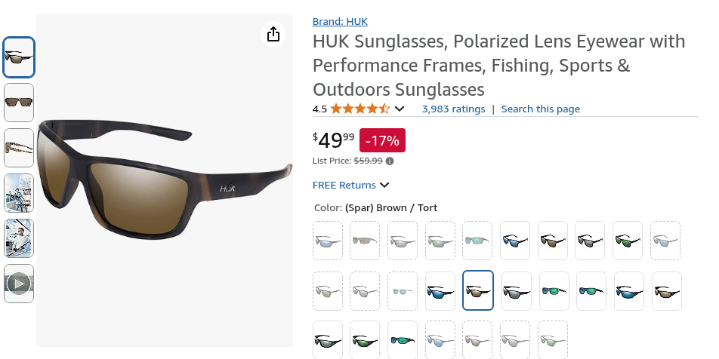Expand the FREE Returns dropdown
Image resolution: width=719 pixels, height=359 pixels.
click(385, 185)
